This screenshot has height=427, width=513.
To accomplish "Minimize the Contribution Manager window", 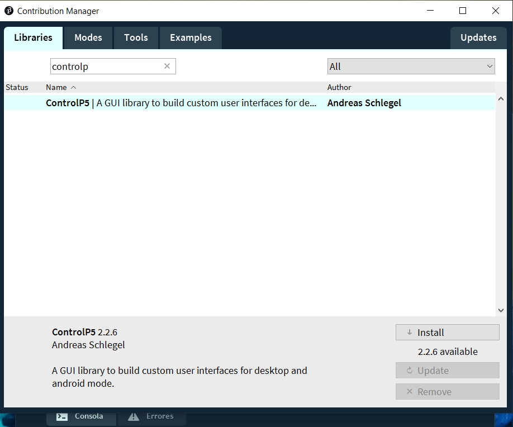I will 430,11.
